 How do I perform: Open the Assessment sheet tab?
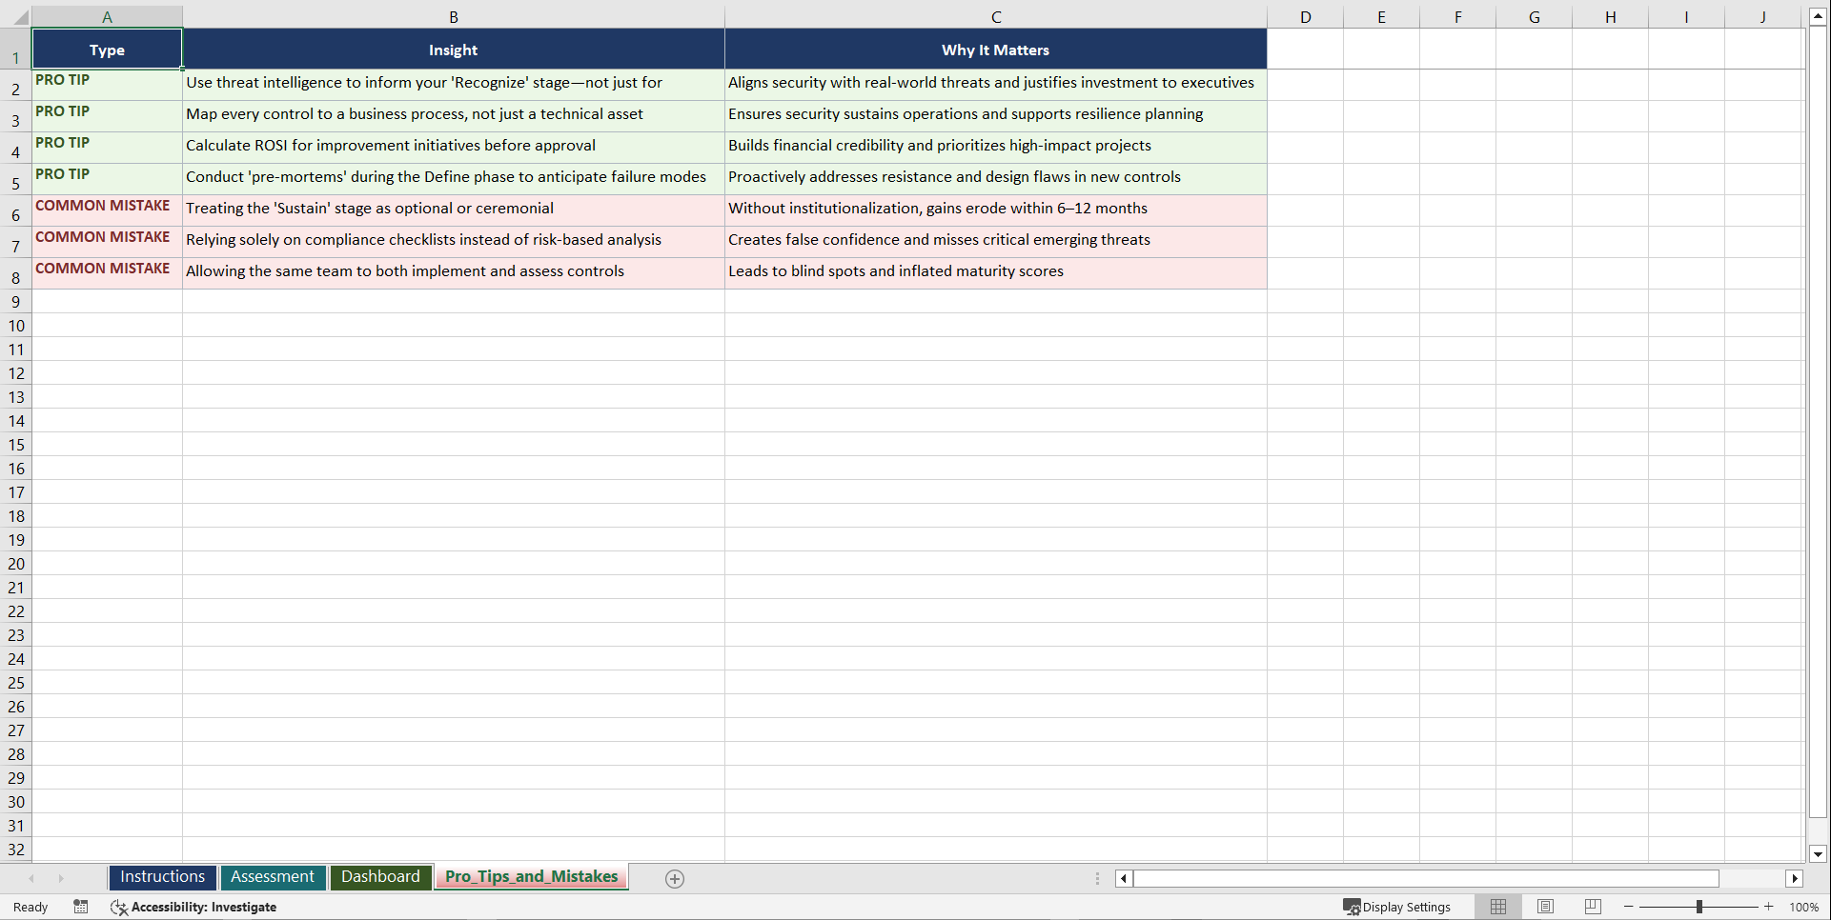273,877
